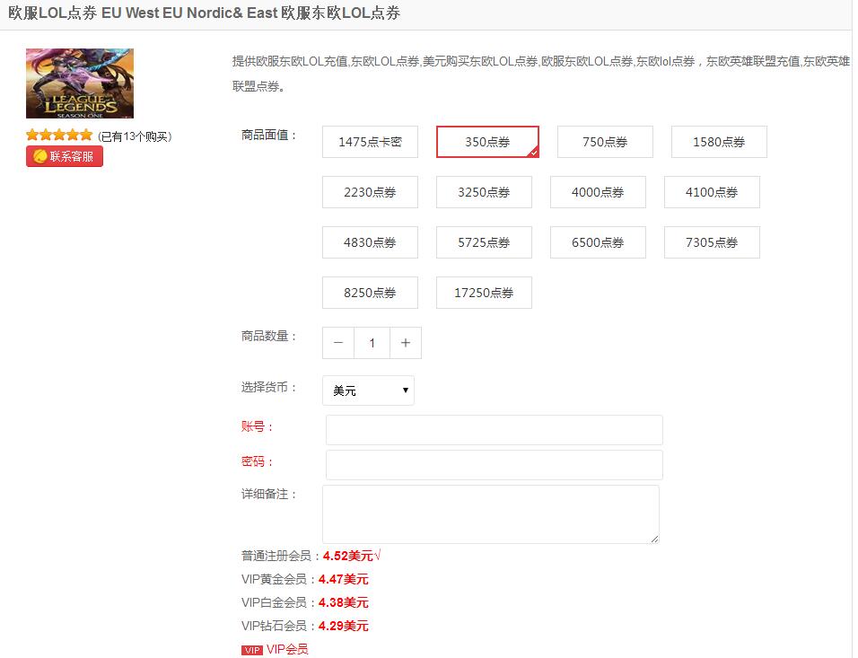Click the 商品数量 label

pos(268,336)
